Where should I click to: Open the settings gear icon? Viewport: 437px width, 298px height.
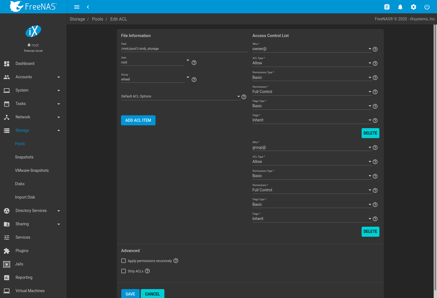pos(413,7)
